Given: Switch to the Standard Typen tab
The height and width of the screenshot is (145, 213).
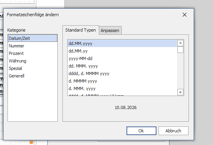Looking at the screenshot, I should (x=81, y=30).
